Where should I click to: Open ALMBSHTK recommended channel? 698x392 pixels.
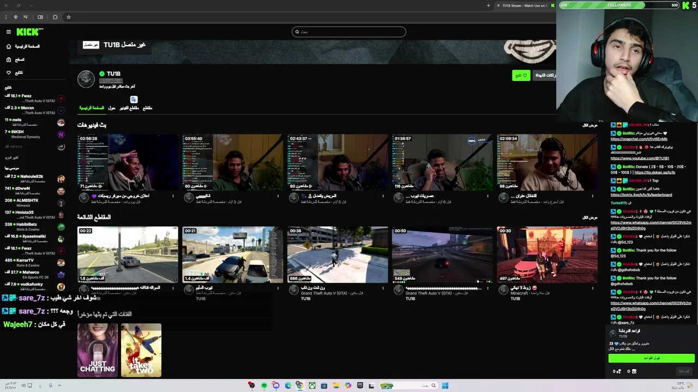(35, 203)
